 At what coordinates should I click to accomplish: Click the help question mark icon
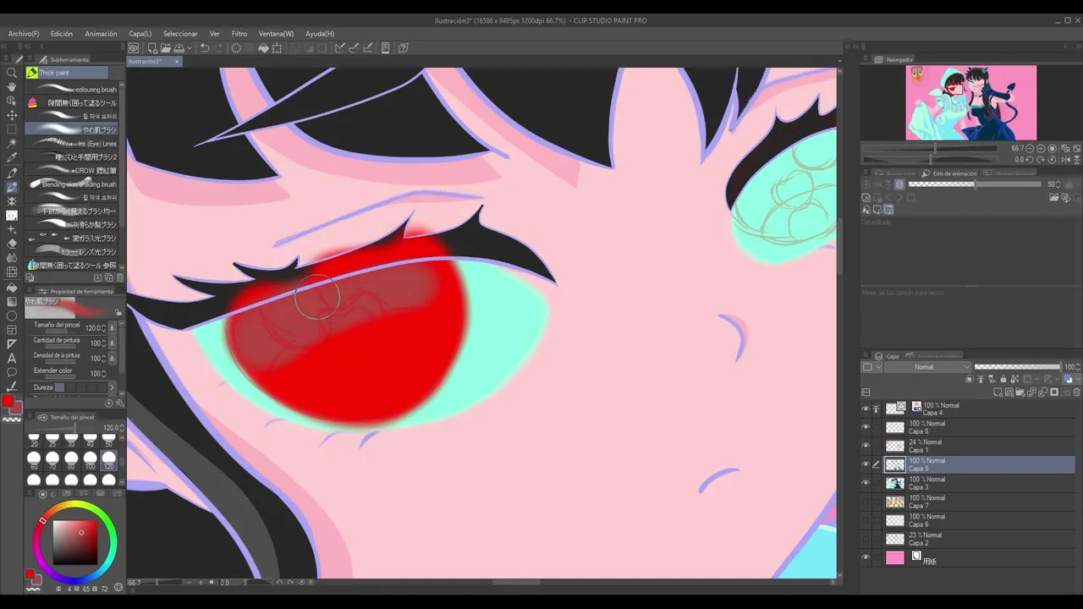[404, 48]
